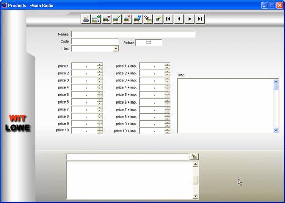Click the flashlight search icon in the toolbar

coord(148,19)
